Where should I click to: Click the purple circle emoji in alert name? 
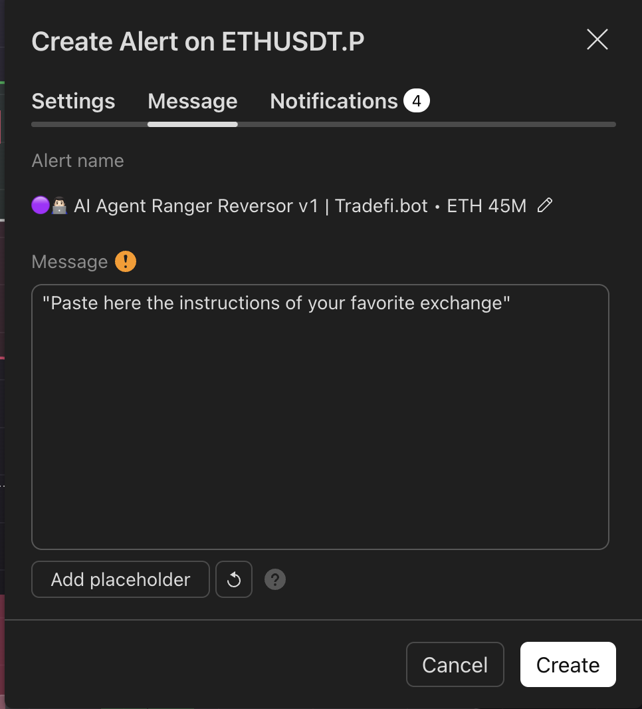[41, 206]
